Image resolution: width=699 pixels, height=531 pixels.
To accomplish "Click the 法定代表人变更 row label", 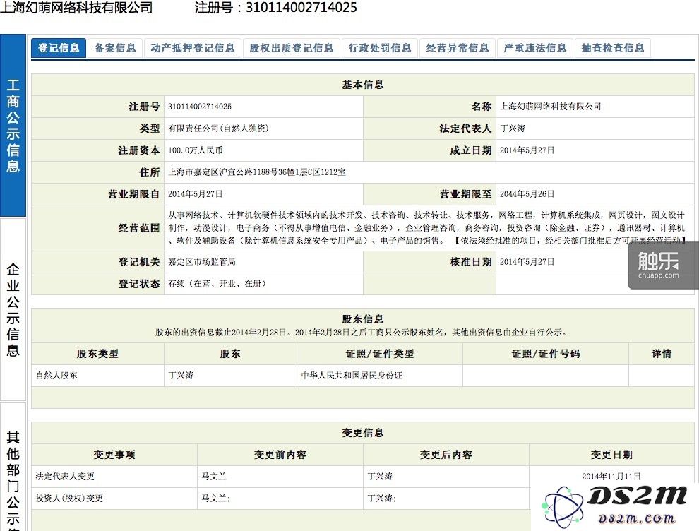I will click(65, 476).
